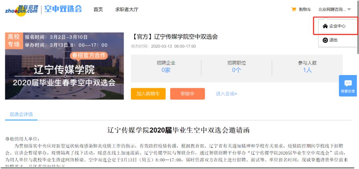
Task: Click the Zhaopin logo
Action: click(22, 10)
